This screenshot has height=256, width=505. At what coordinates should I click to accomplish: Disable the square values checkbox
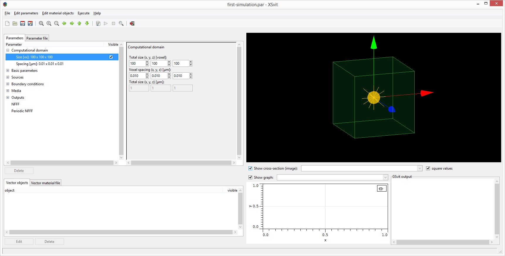click(x=428, y=168)
